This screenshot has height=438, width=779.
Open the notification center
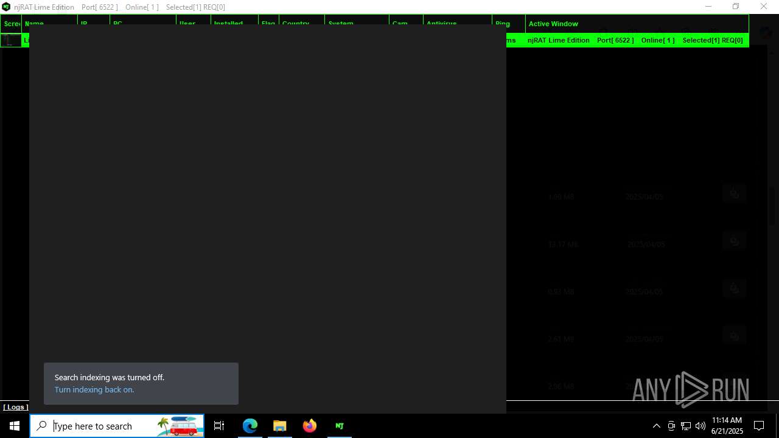(x=759, y=426)
